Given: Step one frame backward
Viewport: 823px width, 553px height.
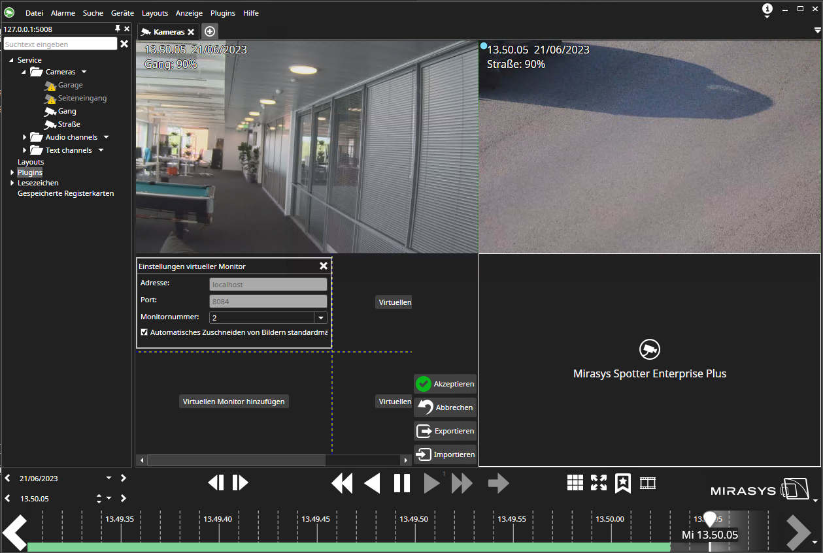Looking at the screenshot, I should [x=216, y=482].
